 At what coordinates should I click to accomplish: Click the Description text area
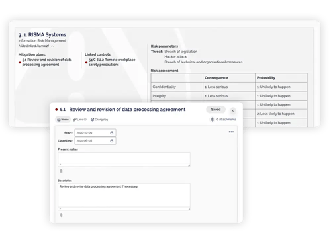pos(124,196)
